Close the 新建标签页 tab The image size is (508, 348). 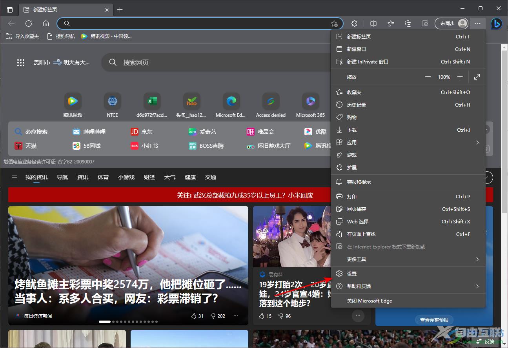106,10
